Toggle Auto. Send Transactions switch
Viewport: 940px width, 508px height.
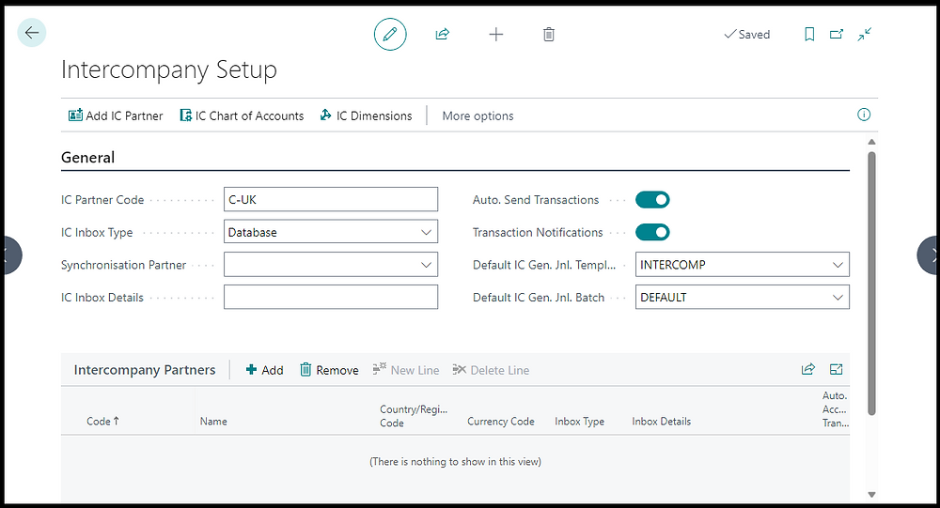(x=652, y=200)
